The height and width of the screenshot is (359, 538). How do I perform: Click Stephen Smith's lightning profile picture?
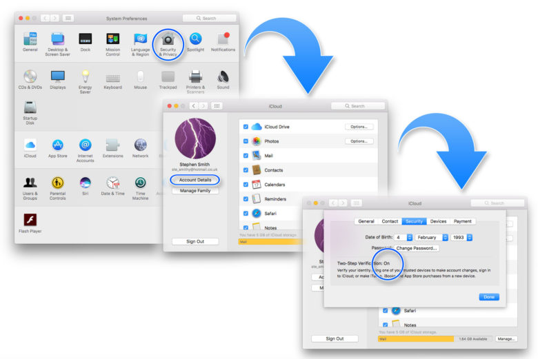pos(195,139)
